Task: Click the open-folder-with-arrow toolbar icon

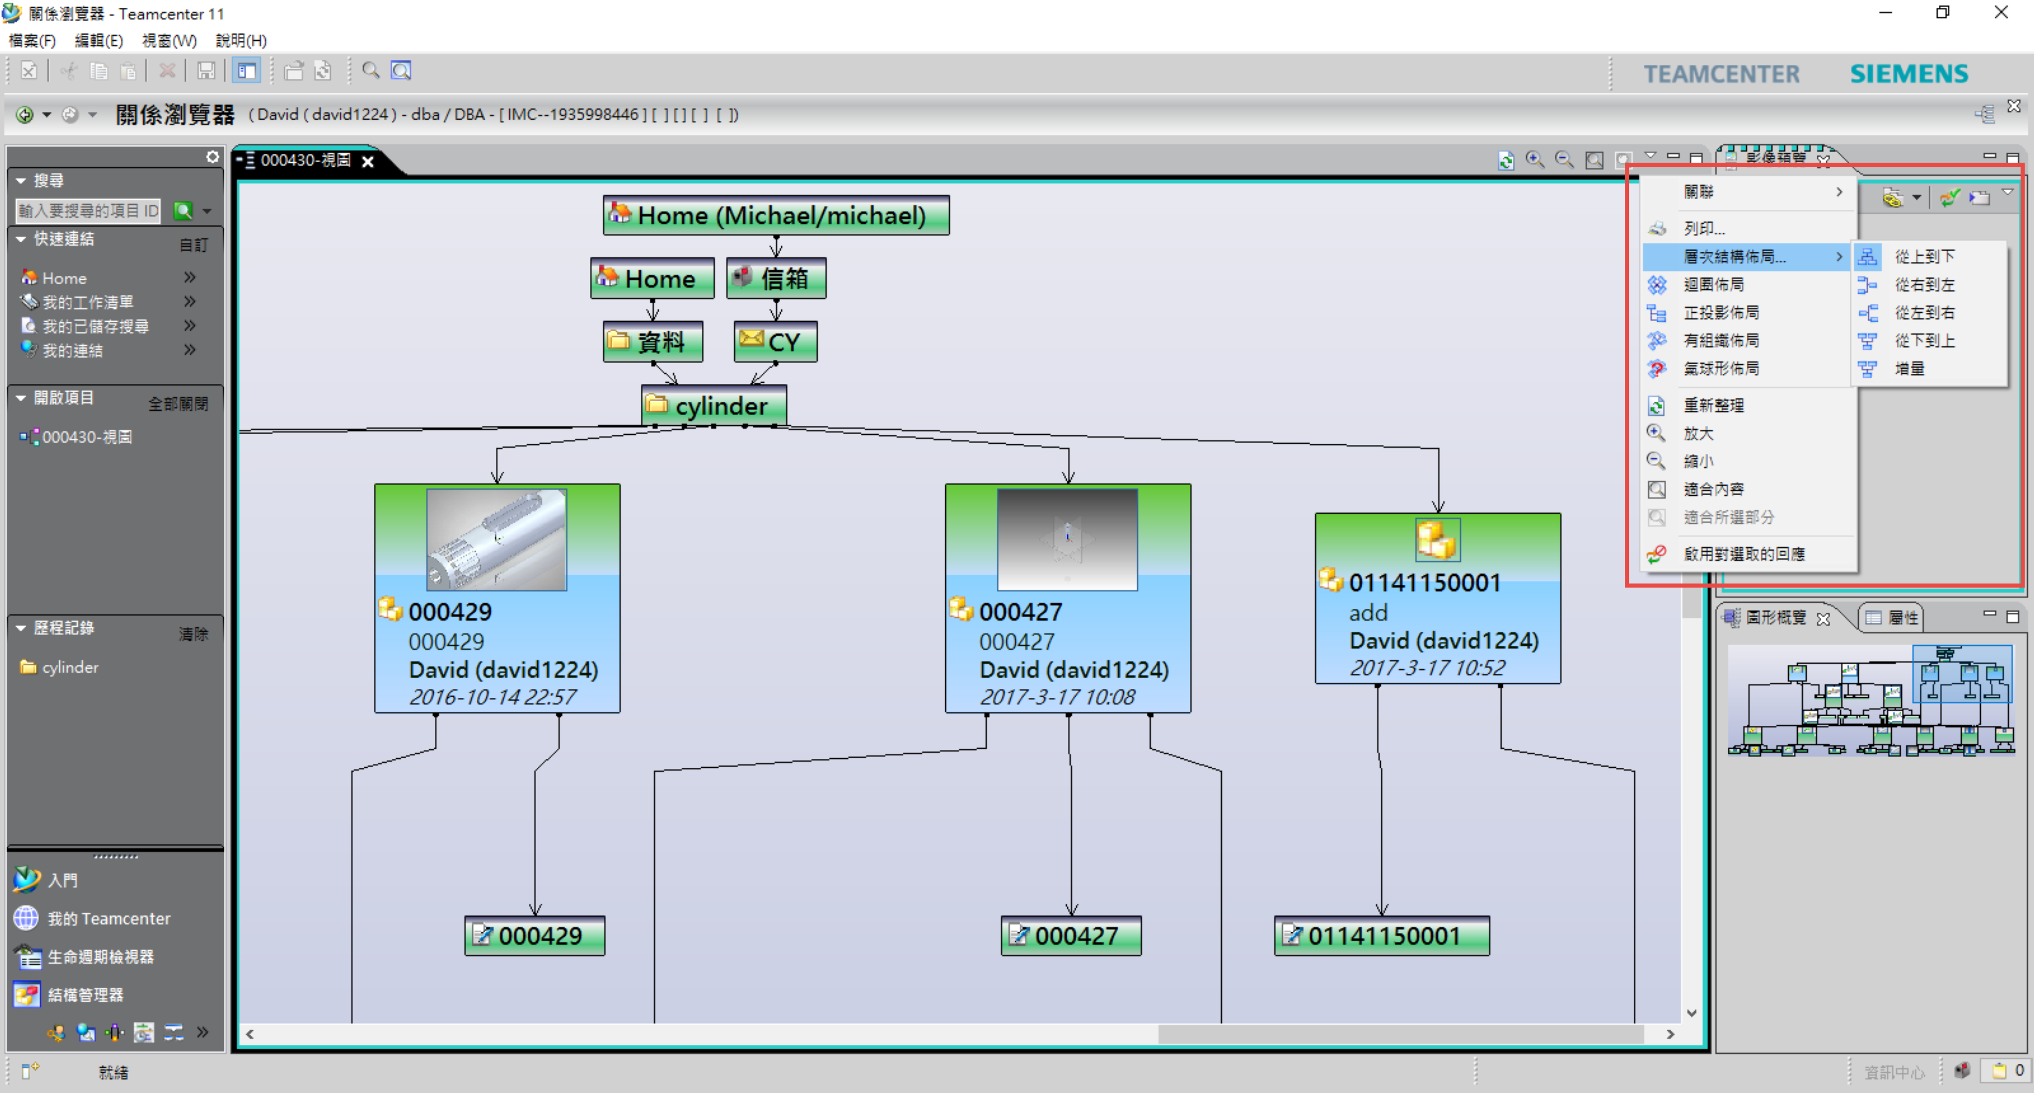Action: [x=294, y=71]
